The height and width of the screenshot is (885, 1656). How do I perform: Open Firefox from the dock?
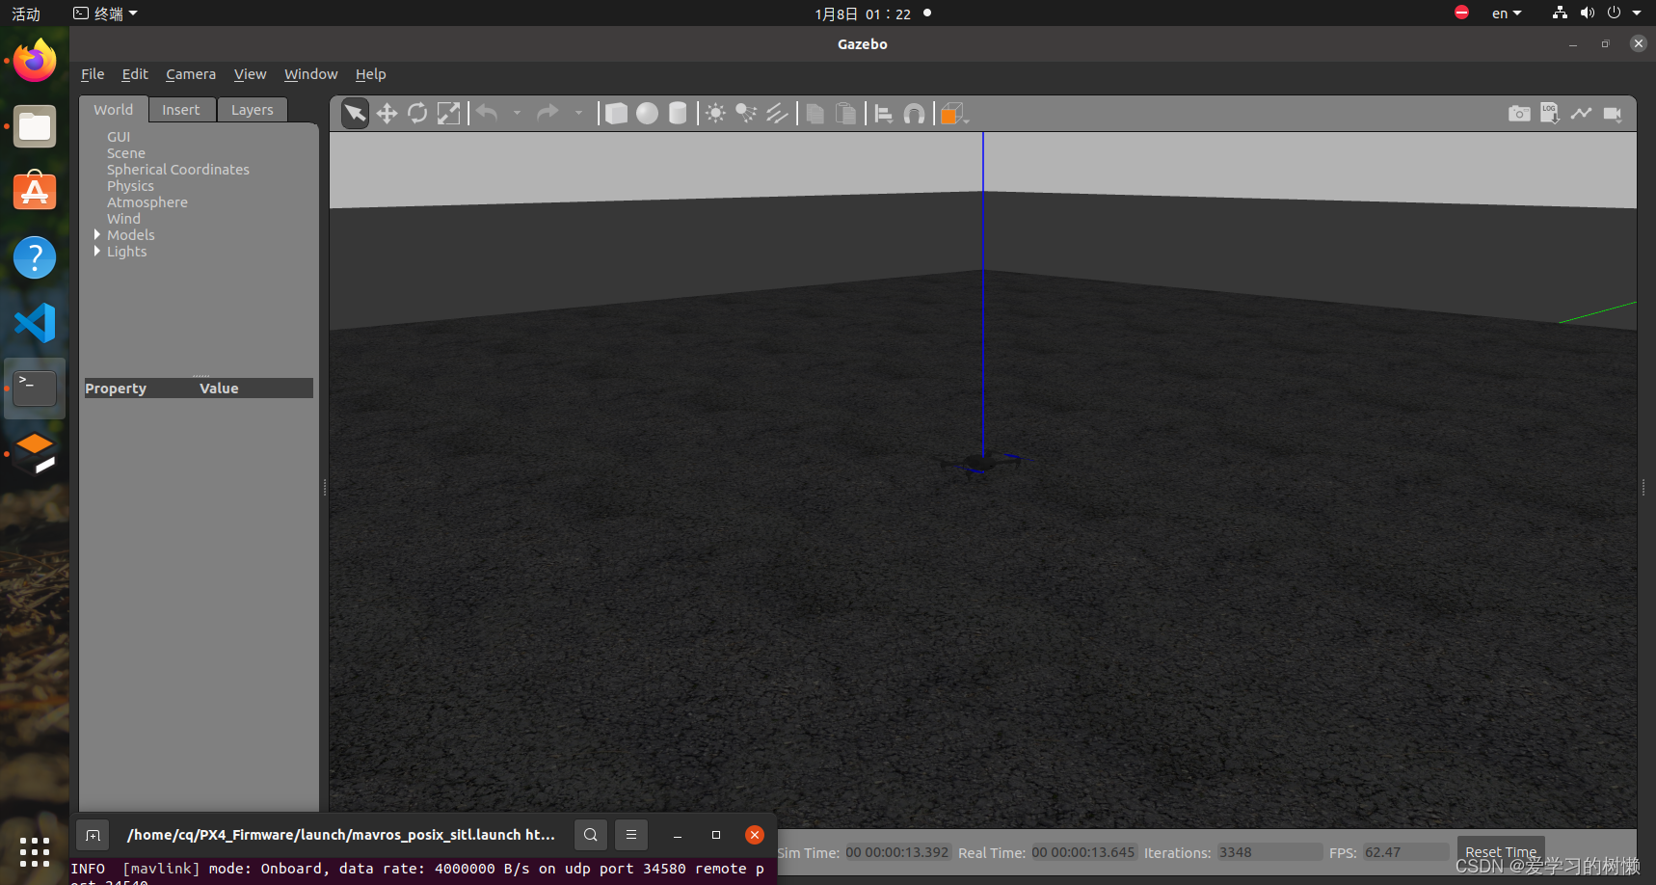pos(35,62)
